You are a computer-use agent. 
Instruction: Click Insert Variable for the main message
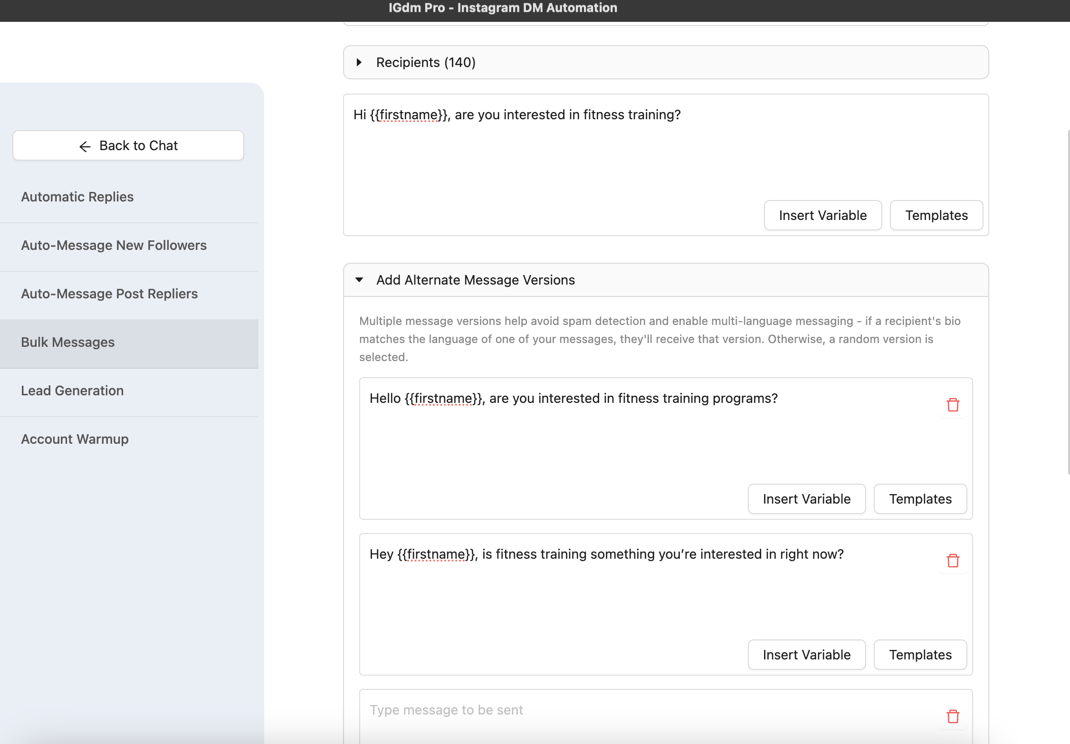[x=822, y=215]
